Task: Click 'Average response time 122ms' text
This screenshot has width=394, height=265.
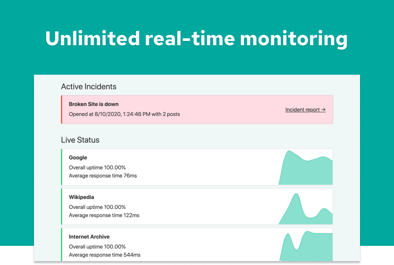Action: pos(104,215)
